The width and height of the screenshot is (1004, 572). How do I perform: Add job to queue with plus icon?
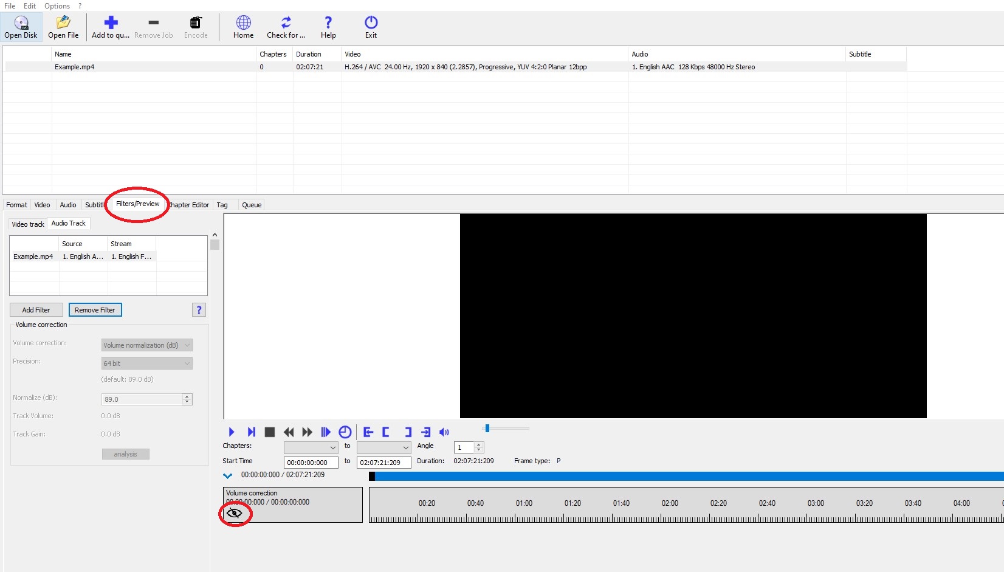[x=111, y=27]
